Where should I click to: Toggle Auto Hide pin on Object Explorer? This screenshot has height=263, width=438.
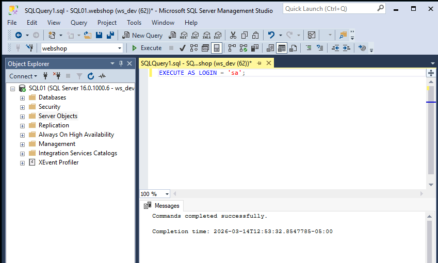coord(121,63)
